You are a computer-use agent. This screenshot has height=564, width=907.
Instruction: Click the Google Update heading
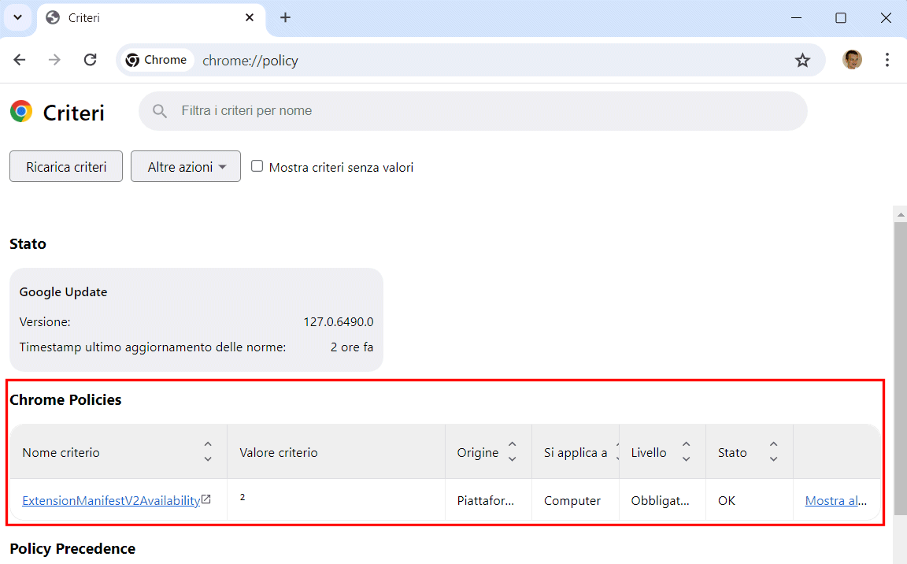pos(63,291)
